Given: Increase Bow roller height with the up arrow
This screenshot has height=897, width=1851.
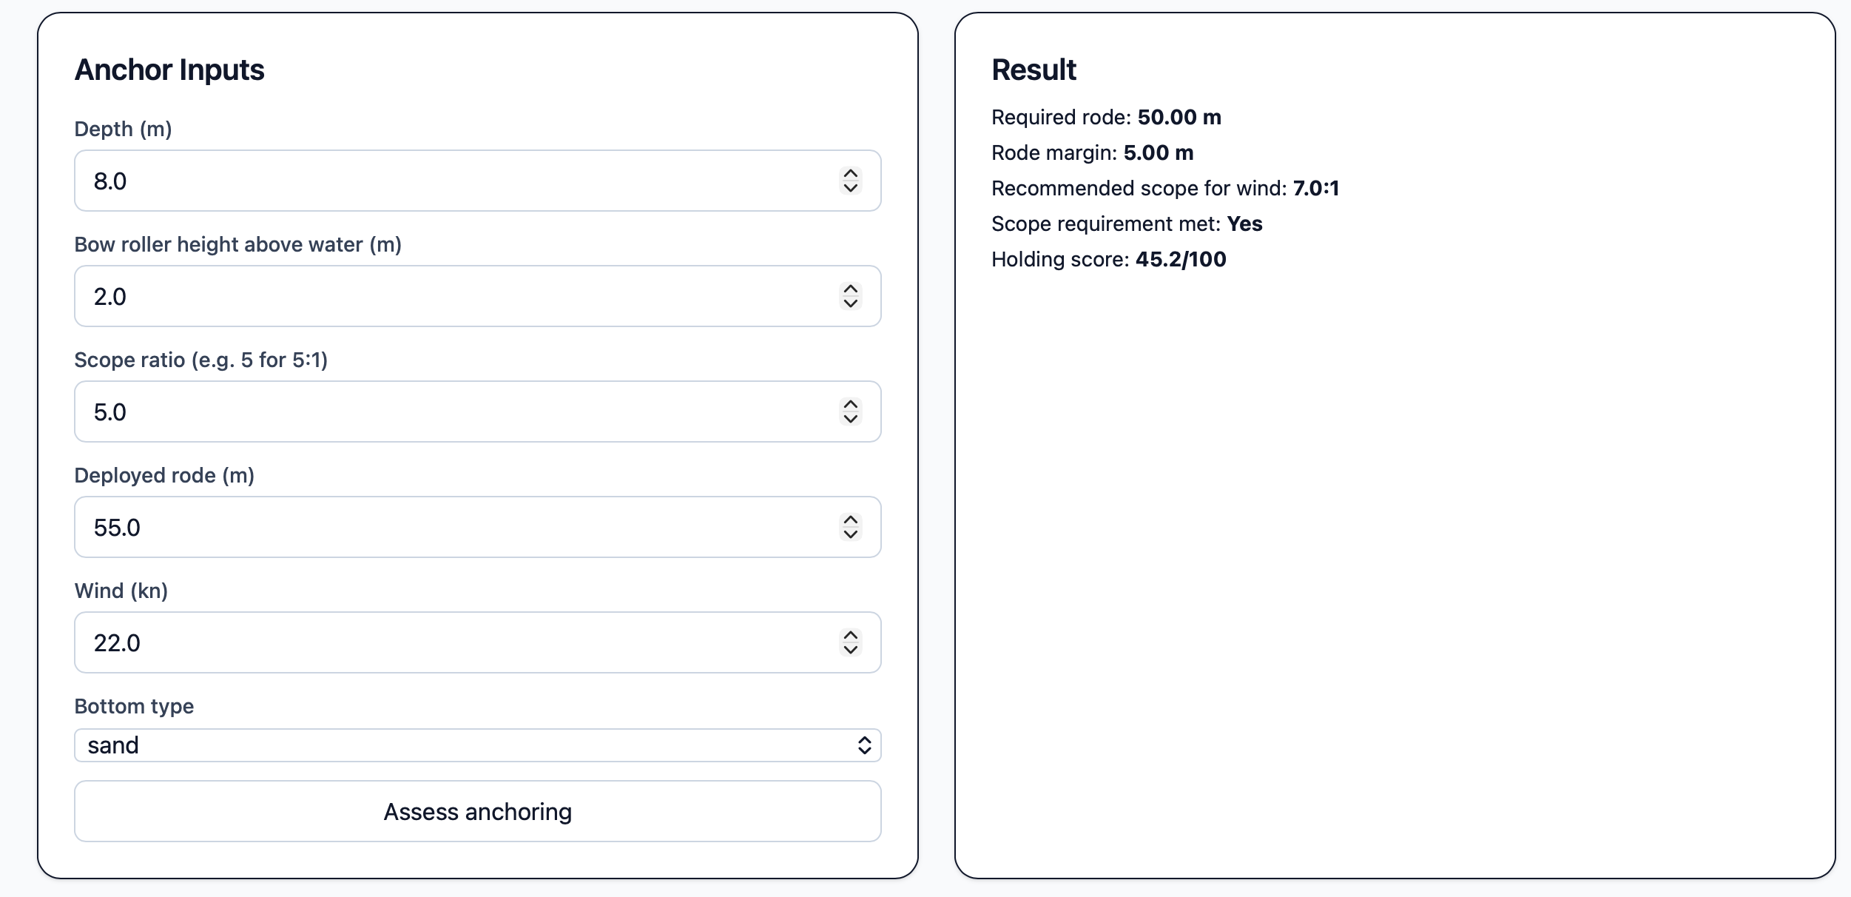Looking at the screenshot, I should pos(849,288).
